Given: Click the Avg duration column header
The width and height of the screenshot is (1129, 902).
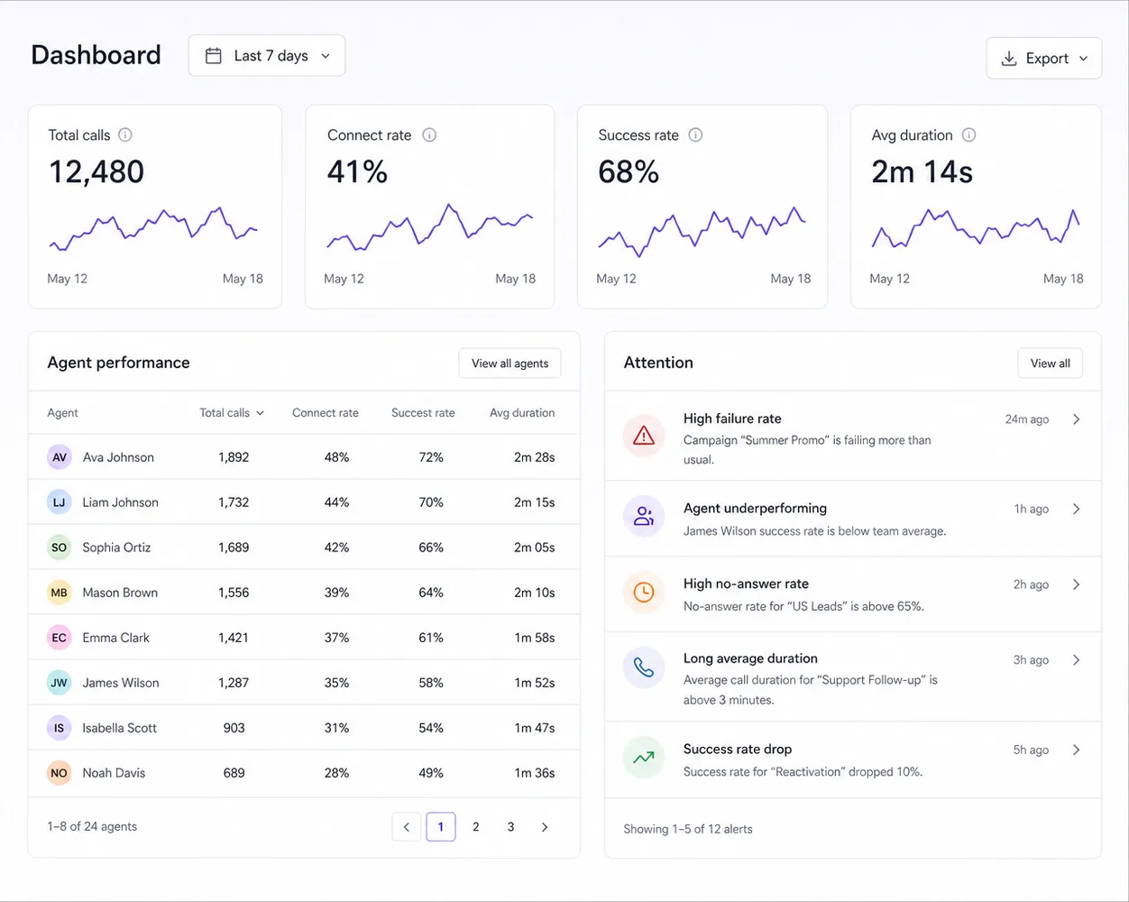Looking at the screenshot, I should coord(522,413).
